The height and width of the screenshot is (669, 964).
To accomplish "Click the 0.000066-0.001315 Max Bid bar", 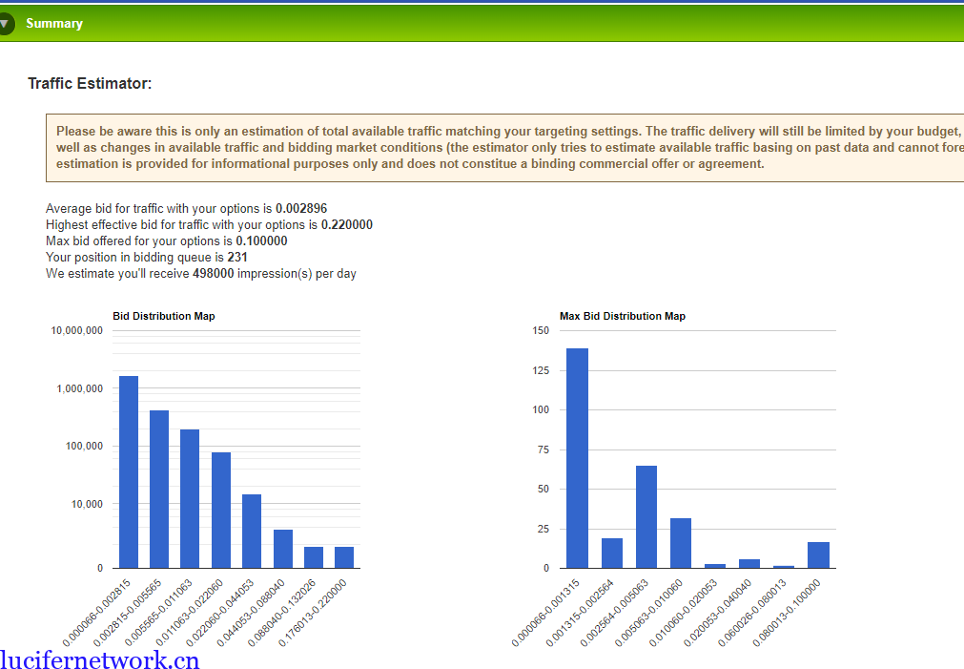I will [x=577, y=458].
